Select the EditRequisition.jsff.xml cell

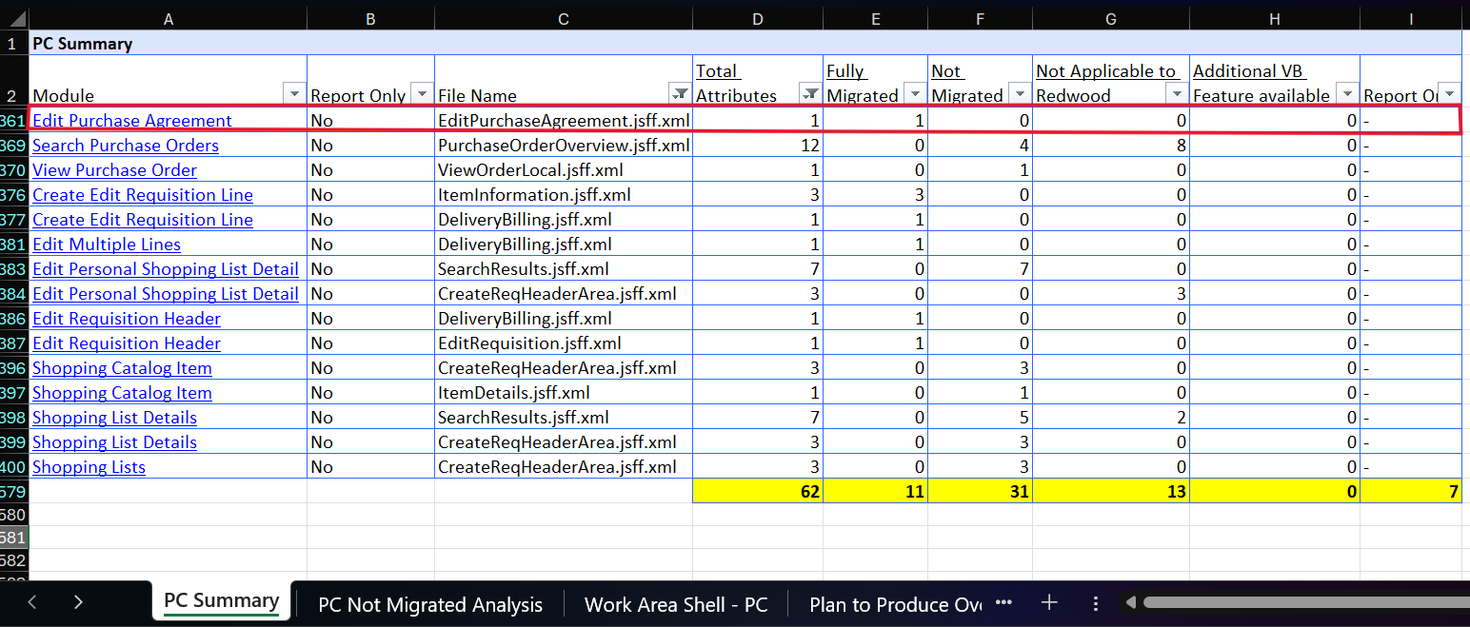(x=564, y=343)
